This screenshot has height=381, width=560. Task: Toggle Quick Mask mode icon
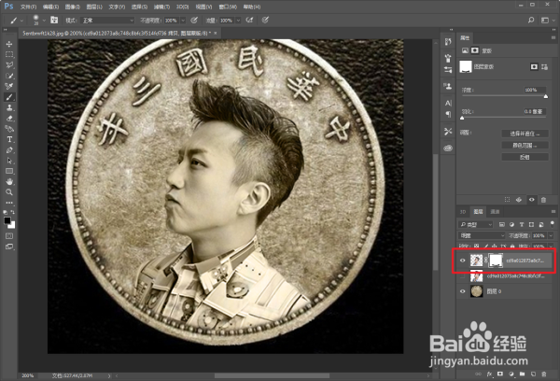pos(9,236)
